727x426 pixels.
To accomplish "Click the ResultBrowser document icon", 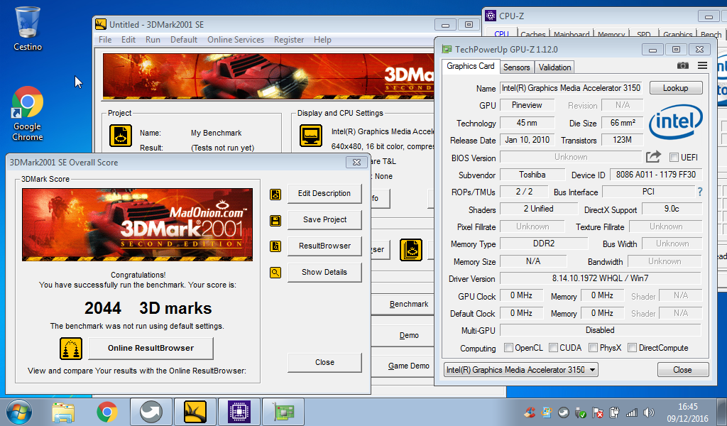I will coord(275,246).
